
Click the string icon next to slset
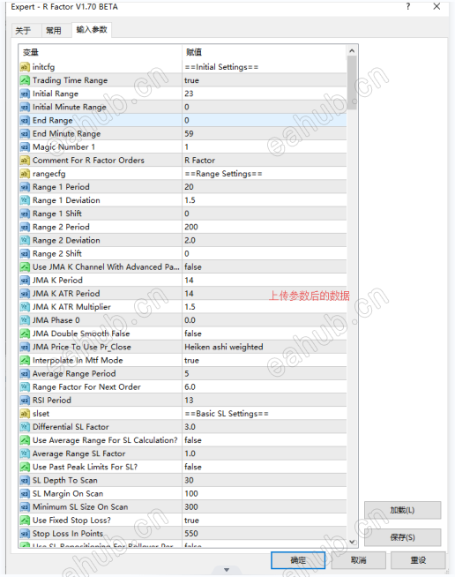point(25,413)
